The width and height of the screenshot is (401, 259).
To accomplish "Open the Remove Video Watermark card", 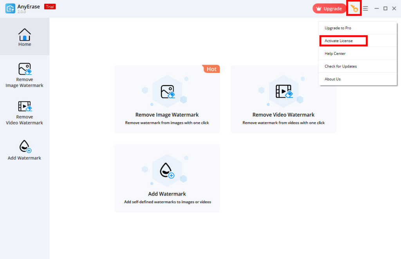I will coord(284,99).
